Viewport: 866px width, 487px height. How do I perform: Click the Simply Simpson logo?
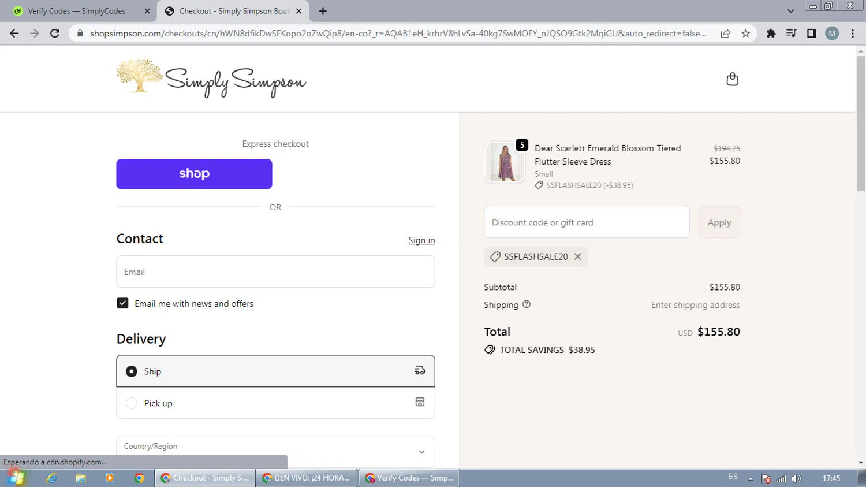tap(211, 79)
